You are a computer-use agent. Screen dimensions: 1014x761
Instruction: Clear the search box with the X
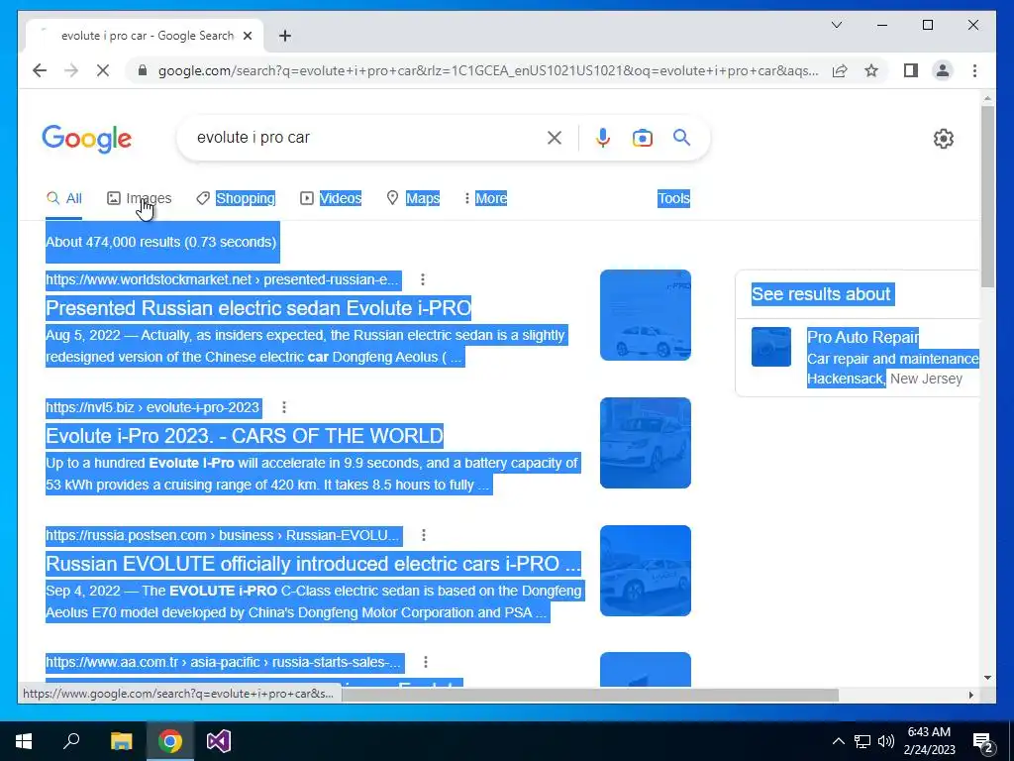[555, 137]
